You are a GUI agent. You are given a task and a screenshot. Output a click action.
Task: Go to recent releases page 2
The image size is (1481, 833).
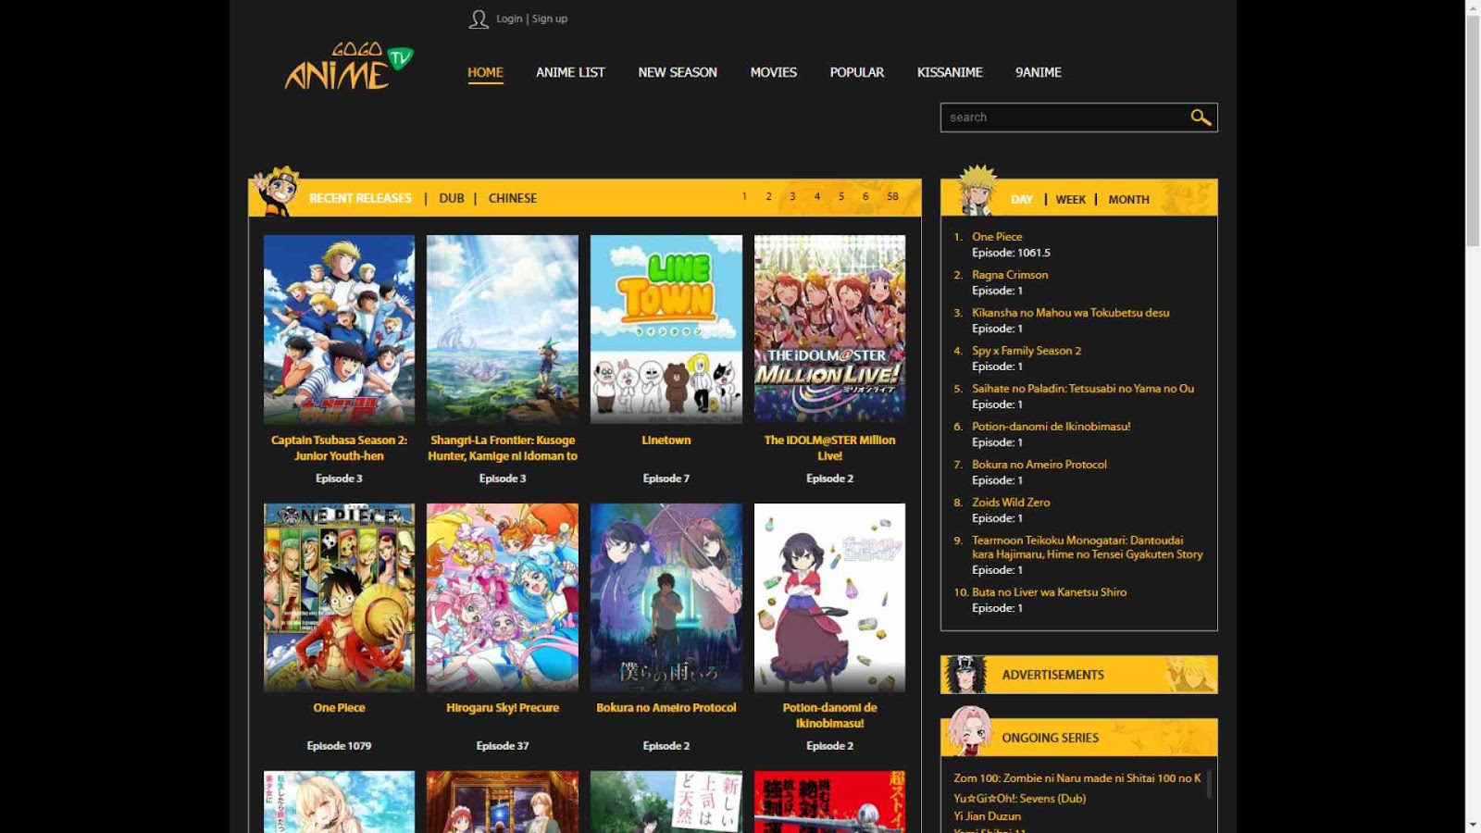click(x=768, y=196)
